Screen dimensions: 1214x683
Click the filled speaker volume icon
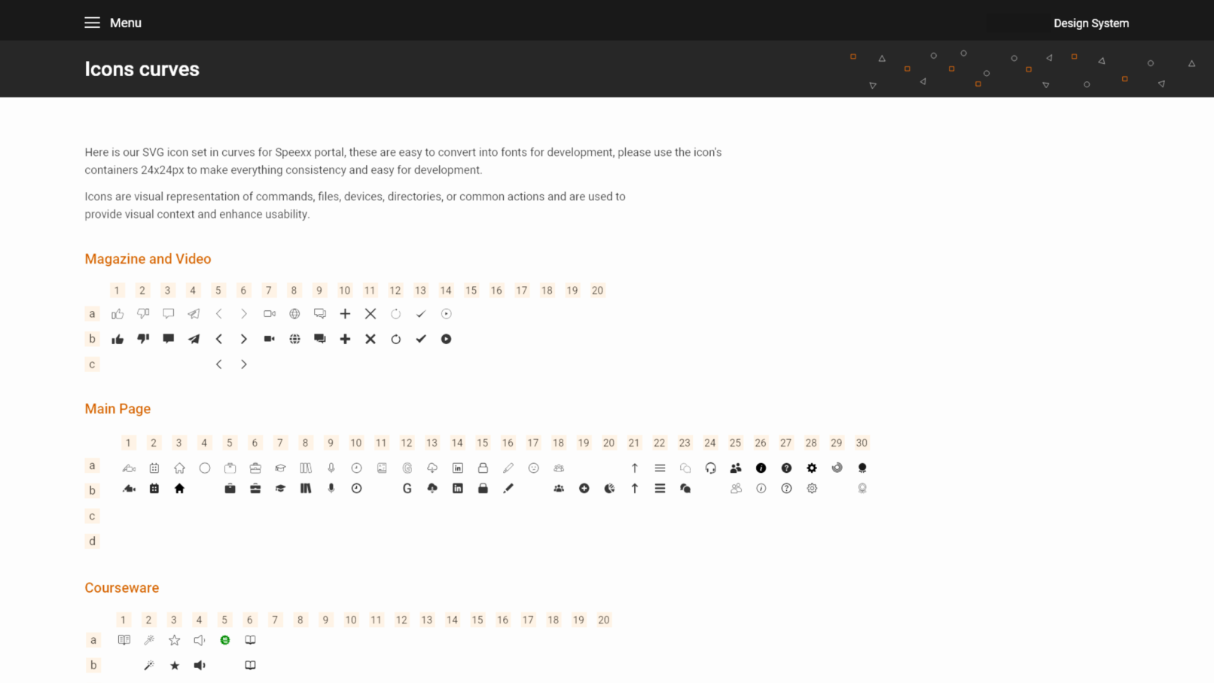[x=200, y=666]
